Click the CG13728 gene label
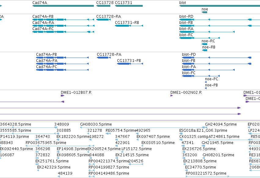260x178 pixels. pos(105,3)
